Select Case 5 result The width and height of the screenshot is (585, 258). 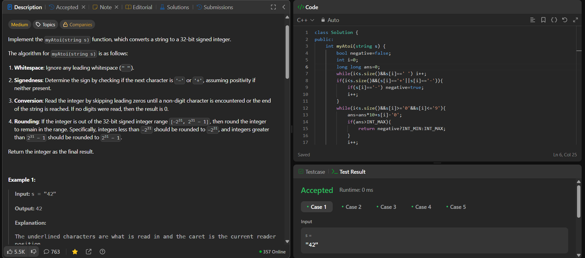[x=456, y=207]
